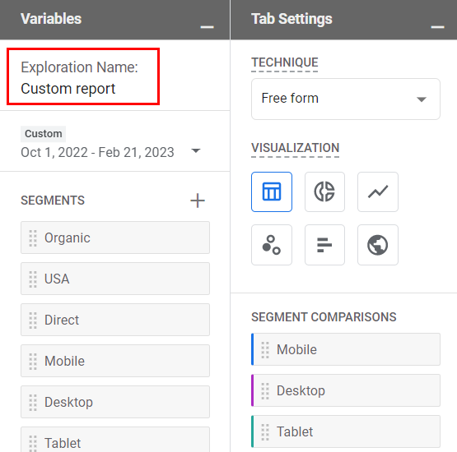Select the Bar chart visualization icon
The image size is (457, 452).
tap(324, 245)
